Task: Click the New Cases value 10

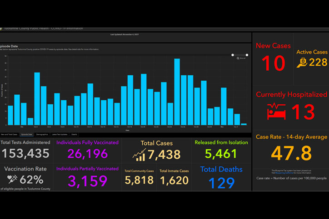Action: click(274, 63)
